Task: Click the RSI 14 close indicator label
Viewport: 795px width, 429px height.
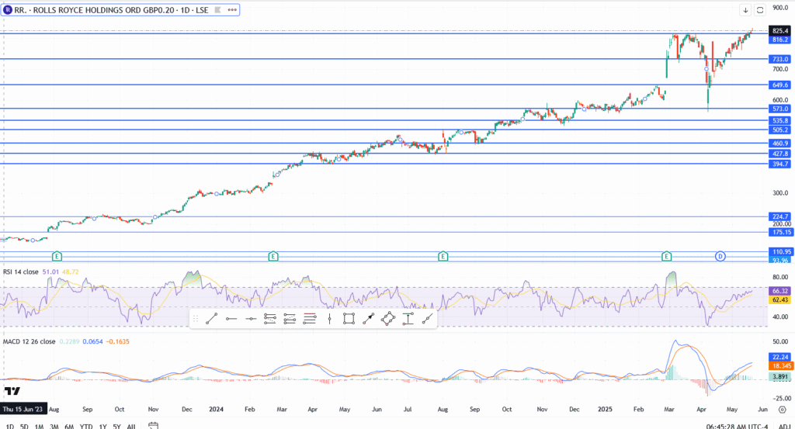Action: 22,272
